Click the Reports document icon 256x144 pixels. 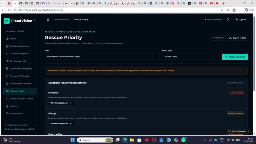[7, 106]
